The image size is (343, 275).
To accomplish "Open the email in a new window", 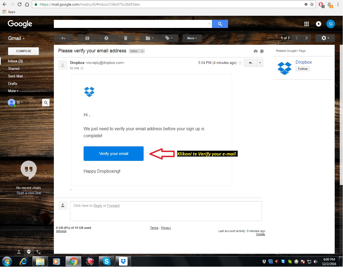I will tap(262, 51).
